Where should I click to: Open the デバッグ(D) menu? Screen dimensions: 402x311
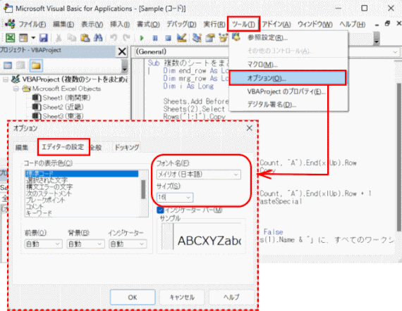181,25
